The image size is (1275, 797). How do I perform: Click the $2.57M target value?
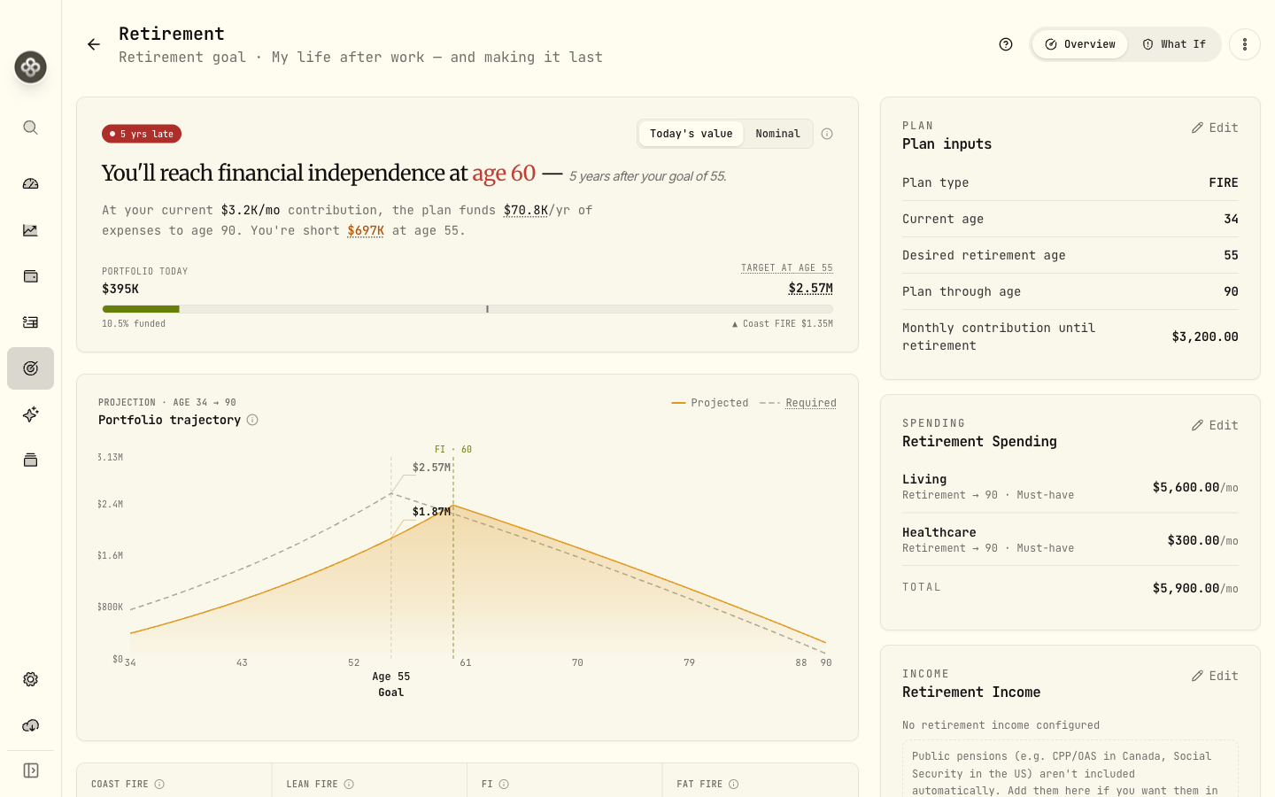(x=811, y=288)
